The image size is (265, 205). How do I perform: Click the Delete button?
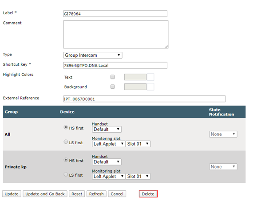pos(148,194)
